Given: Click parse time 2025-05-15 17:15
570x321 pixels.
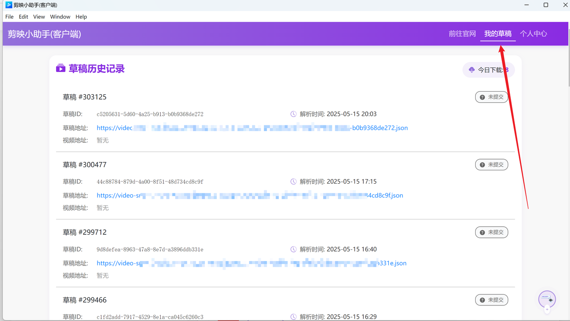Looking at the screenshot, I should (x=352, y=181).
